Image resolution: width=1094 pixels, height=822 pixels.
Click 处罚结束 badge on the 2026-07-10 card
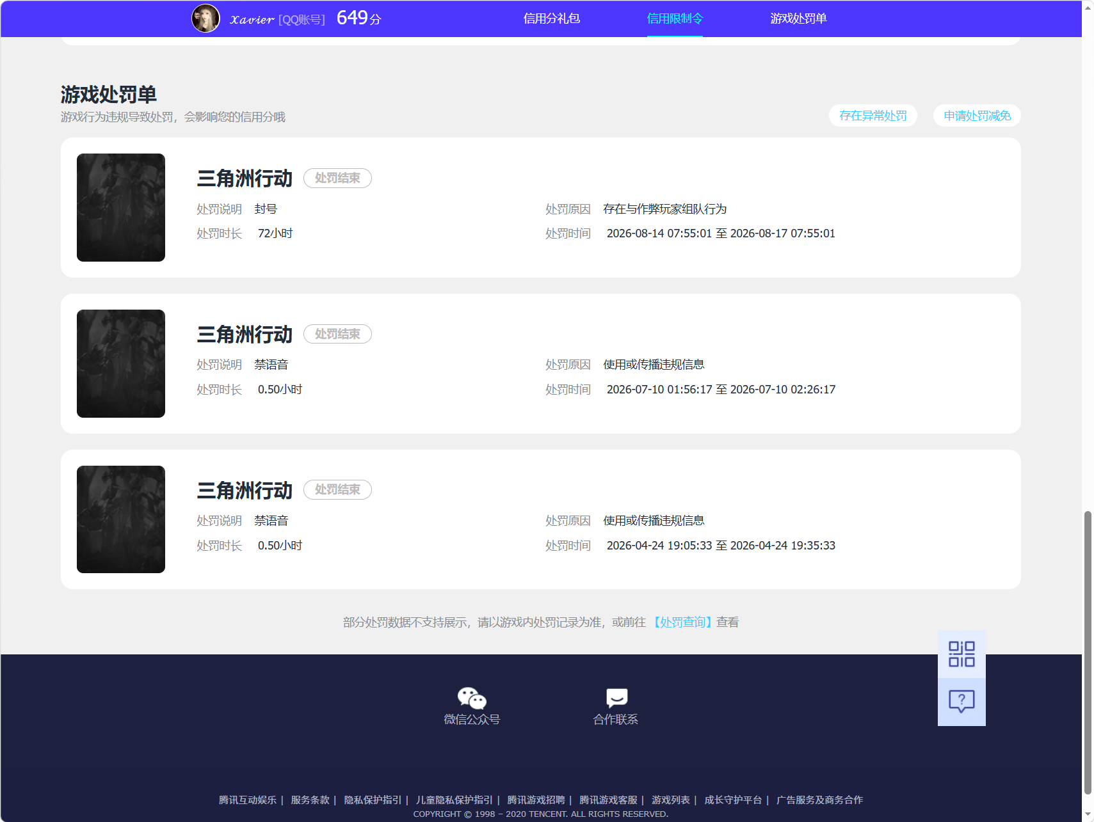coord(337,334)
